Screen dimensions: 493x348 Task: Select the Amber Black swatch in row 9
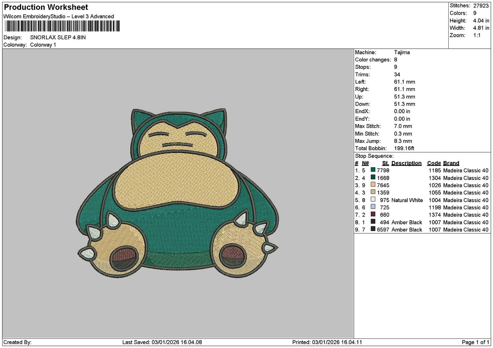(373, 229)
